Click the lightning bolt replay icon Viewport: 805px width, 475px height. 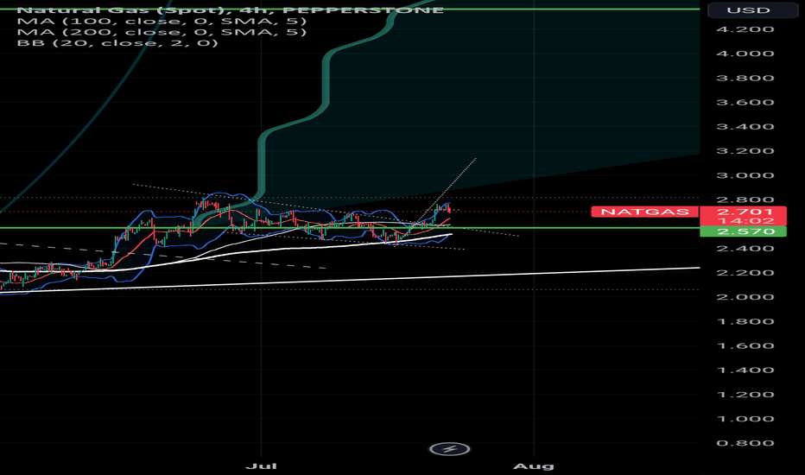[449, 449]
